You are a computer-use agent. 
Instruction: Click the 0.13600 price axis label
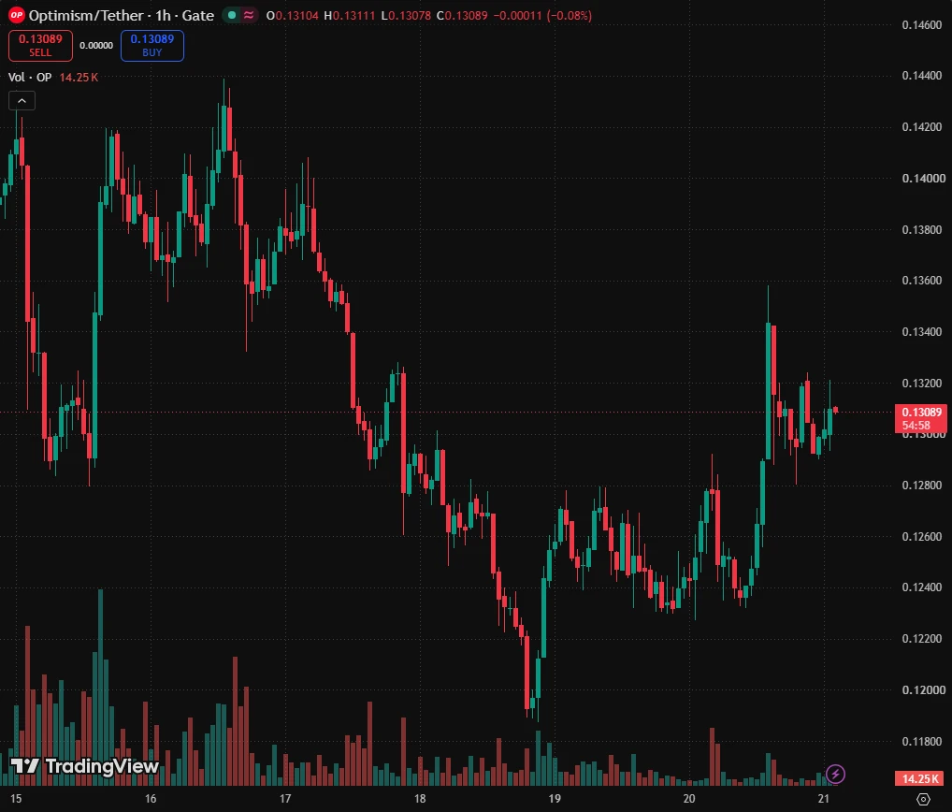click(922, 281)
